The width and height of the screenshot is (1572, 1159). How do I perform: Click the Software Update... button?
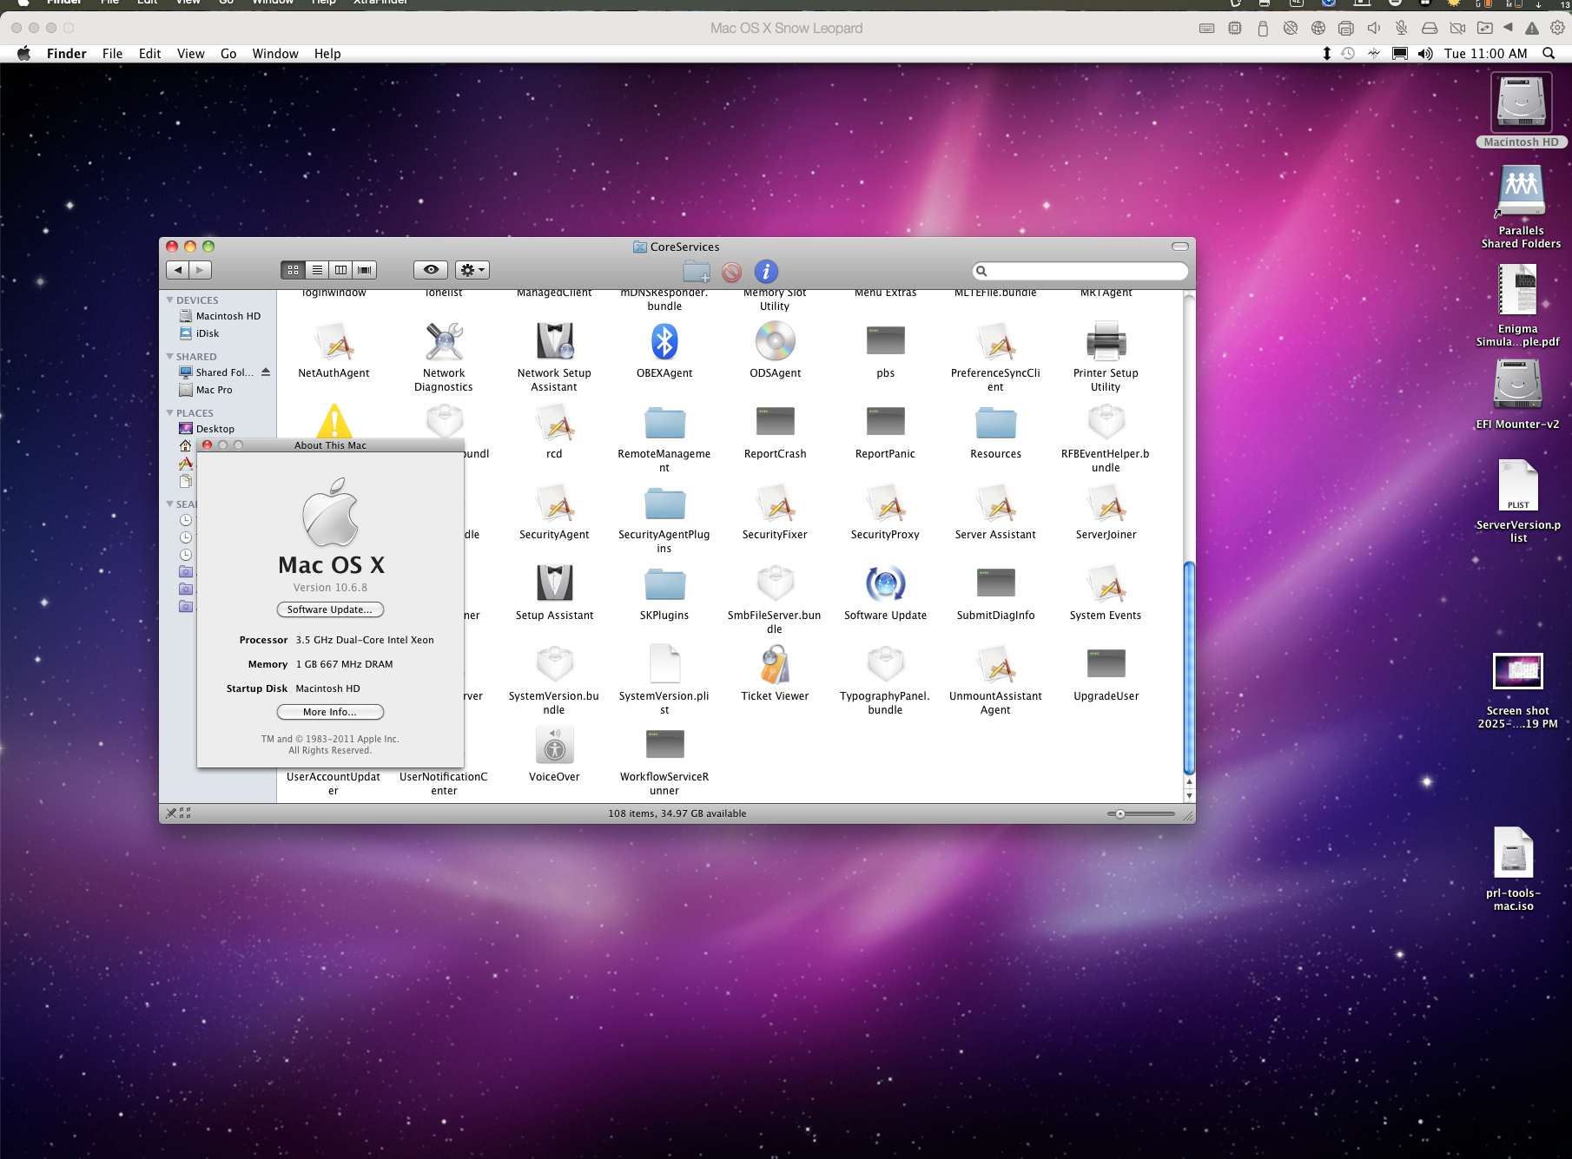[x=330, y=609]
